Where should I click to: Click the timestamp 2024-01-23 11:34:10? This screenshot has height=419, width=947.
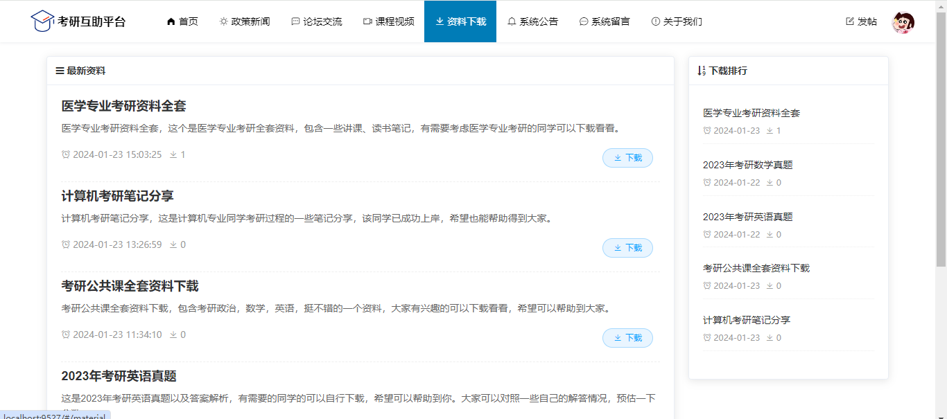(x=117, y=335)
